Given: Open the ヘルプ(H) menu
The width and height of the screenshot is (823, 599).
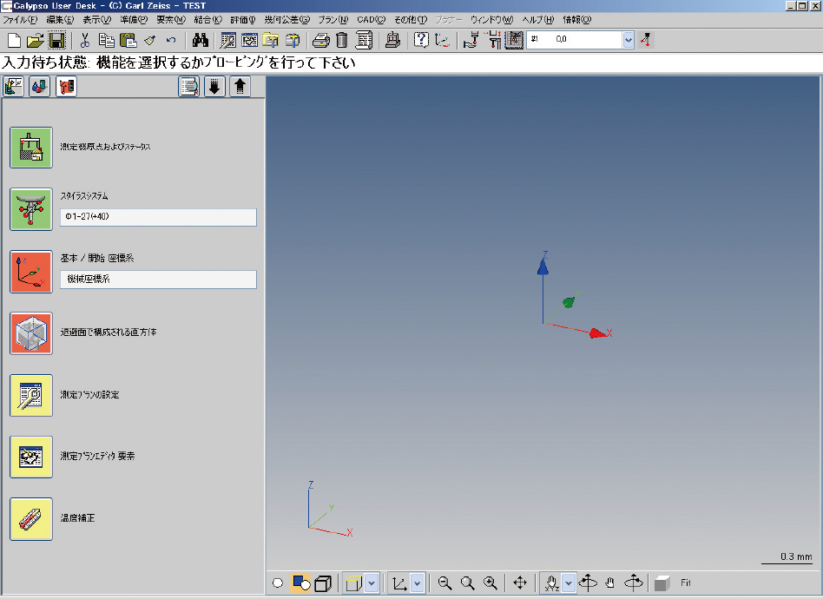Looking at the screenshot, I should (538, 19).
